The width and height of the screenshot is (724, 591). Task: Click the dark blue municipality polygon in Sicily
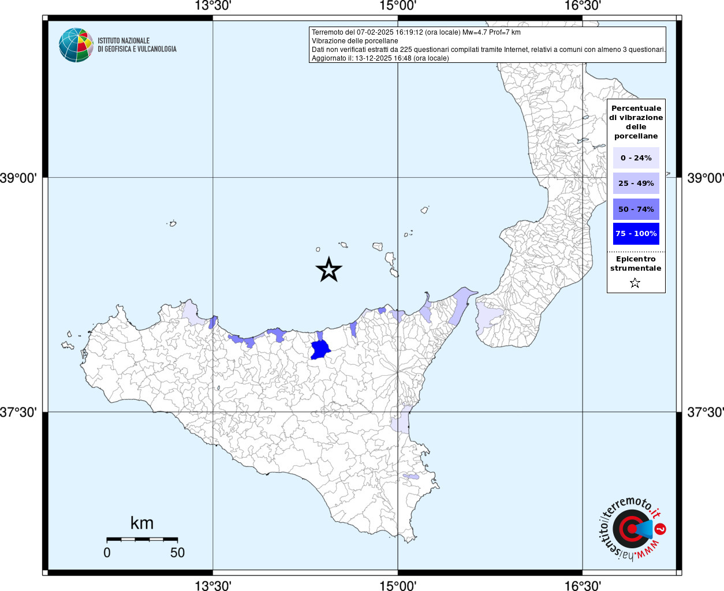coord(320,350)
